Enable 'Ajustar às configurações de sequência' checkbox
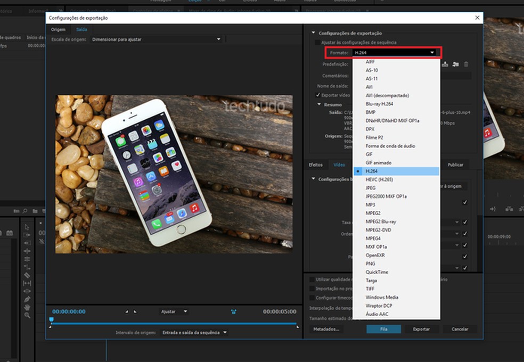524x362 pixels. coord(317,43)
